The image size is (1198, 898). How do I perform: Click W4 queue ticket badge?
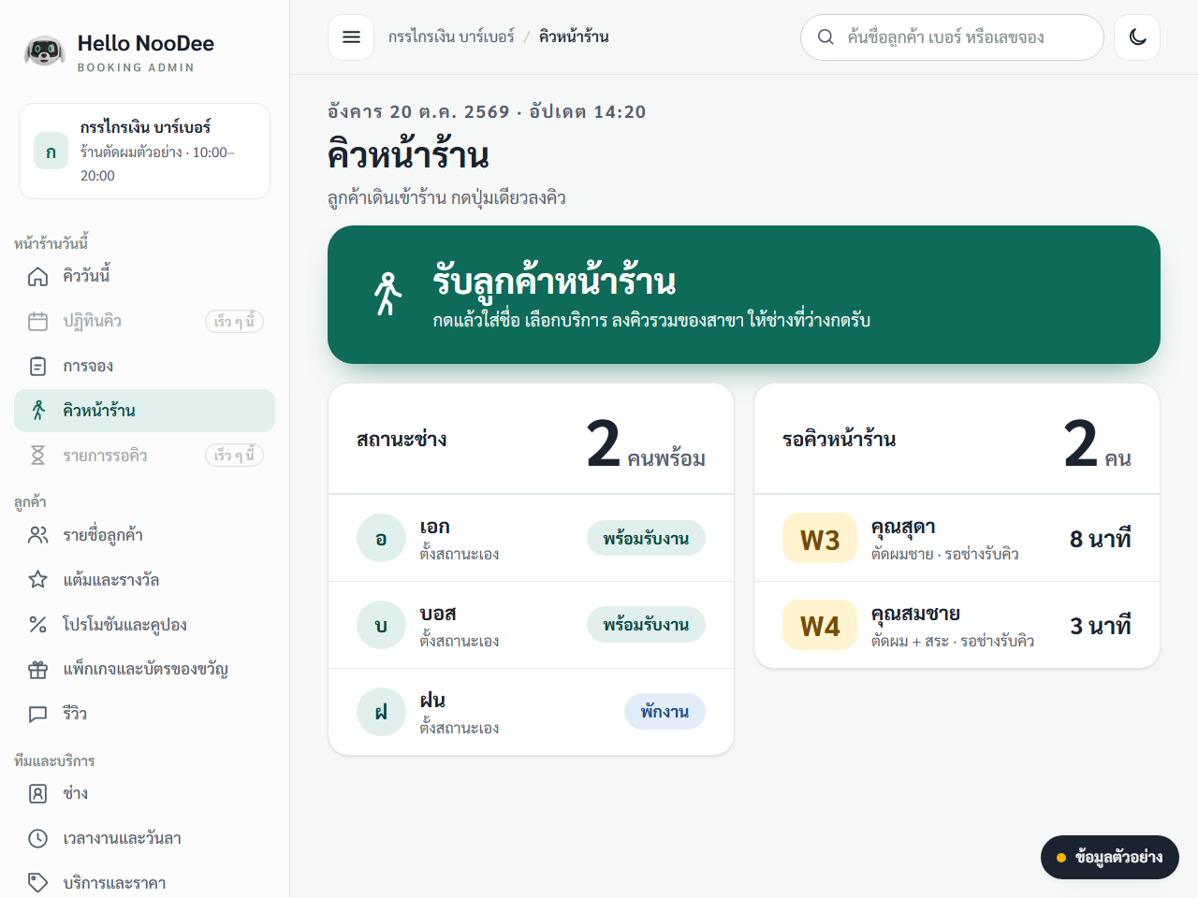[820, 625]
